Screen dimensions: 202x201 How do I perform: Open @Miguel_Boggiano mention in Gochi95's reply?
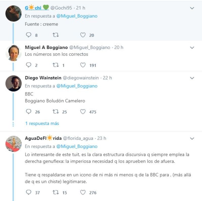point(77,16)
